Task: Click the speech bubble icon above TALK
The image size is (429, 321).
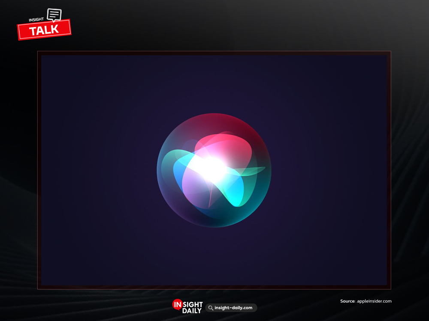Action: (x=54, y=15)
